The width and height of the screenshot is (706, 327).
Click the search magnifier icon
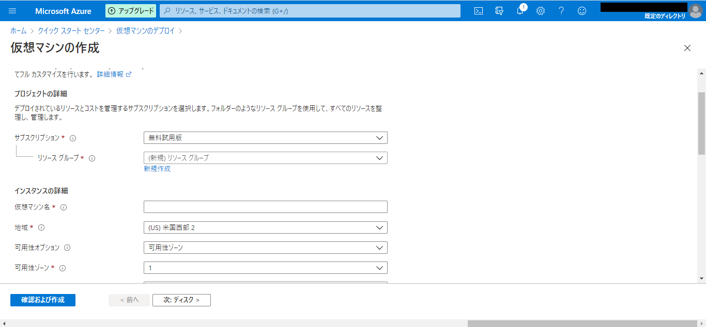[x=167, y=11]
